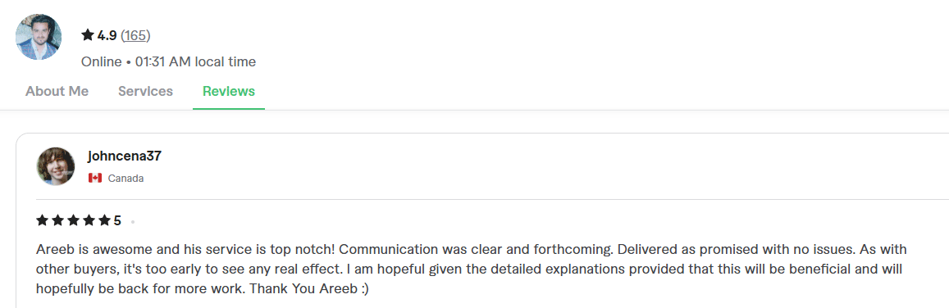Open the 165 reviews count link
The height and width of the screenshot is (308, 949).
point(135,35)
